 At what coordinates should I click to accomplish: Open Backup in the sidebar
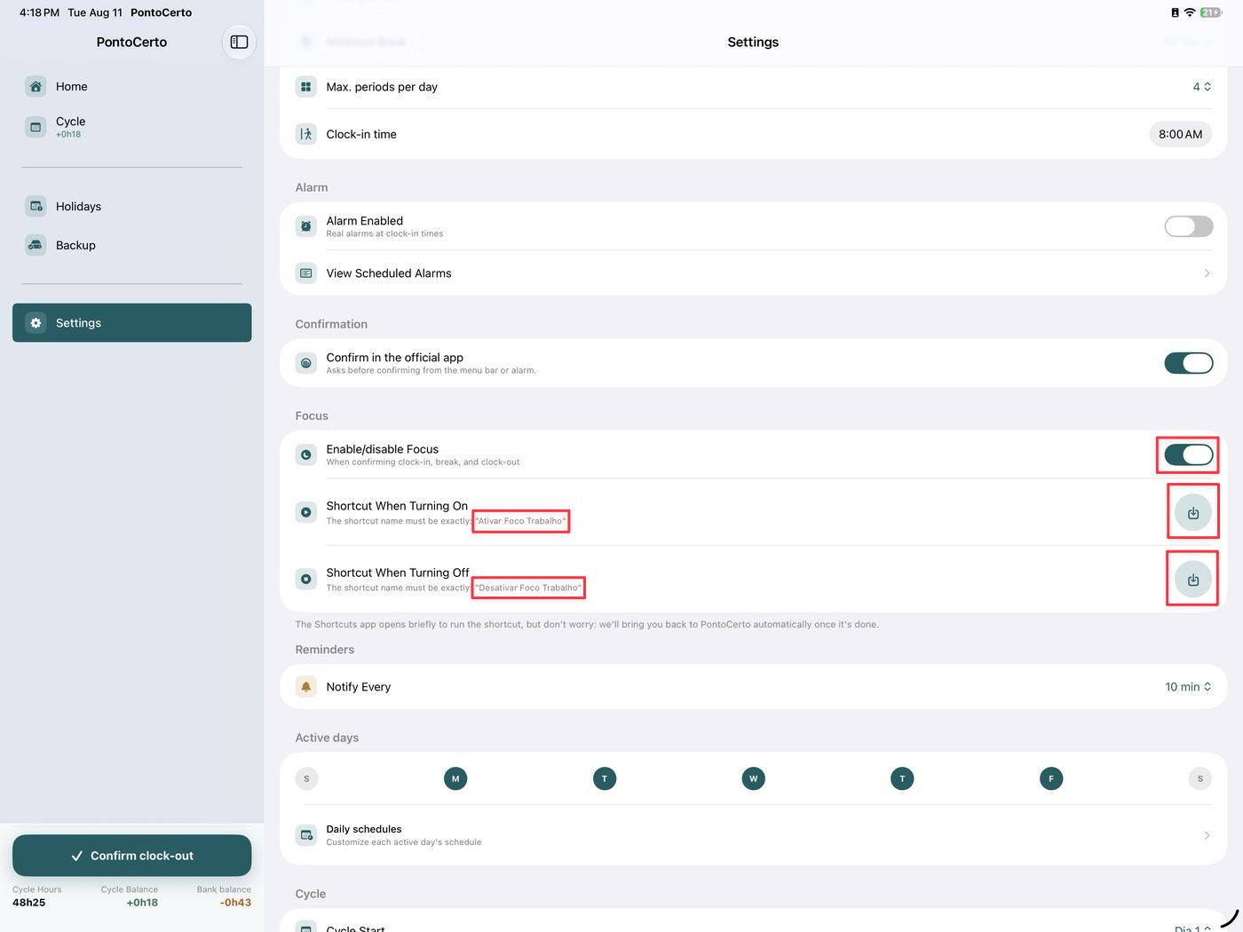[132, 245]
